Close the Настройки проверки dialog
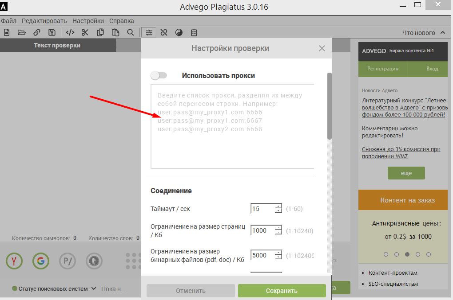This screenshot has width=453, height=300. (x=322, y=48)
